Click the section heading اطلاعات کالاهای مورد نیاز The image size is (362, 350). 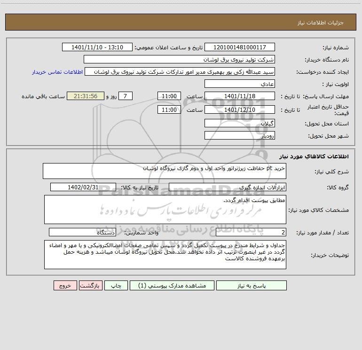(314, 156)
